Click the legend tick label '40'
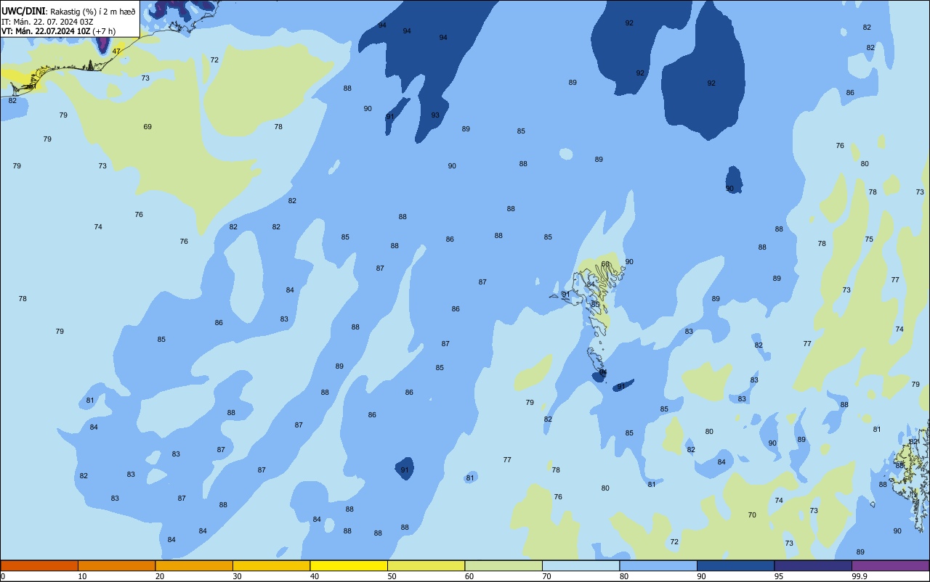The width and height of the screenshot is (930, 582). pyautogui.click(x=314, y=576)
